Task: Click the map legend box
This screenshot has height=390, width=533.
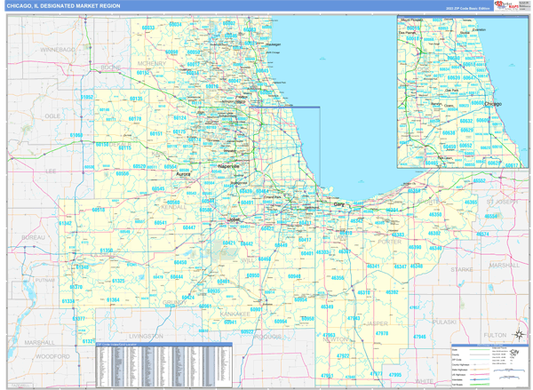Action: [489, 366]
